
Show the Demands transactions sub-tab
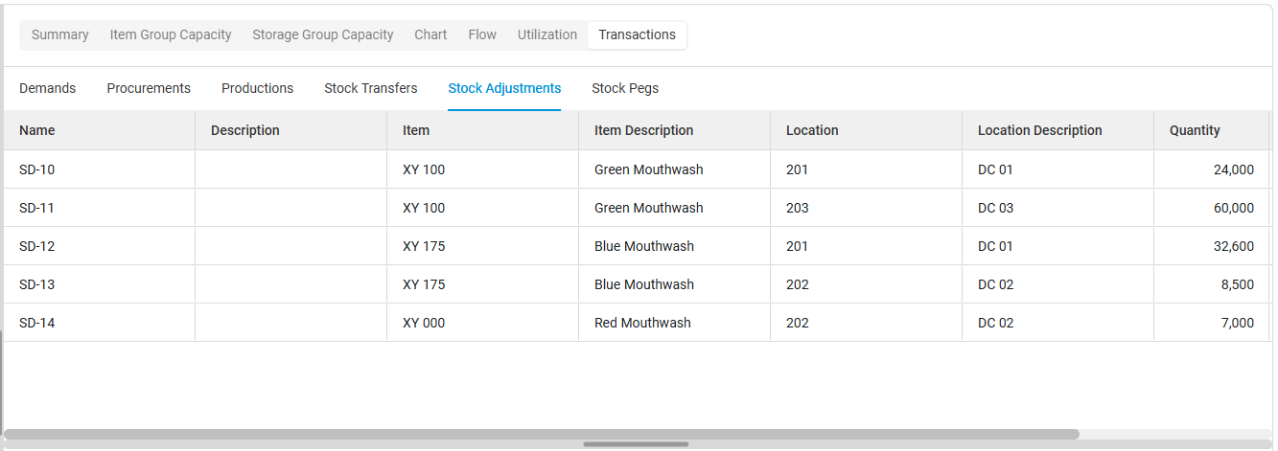tap(47, 88)
